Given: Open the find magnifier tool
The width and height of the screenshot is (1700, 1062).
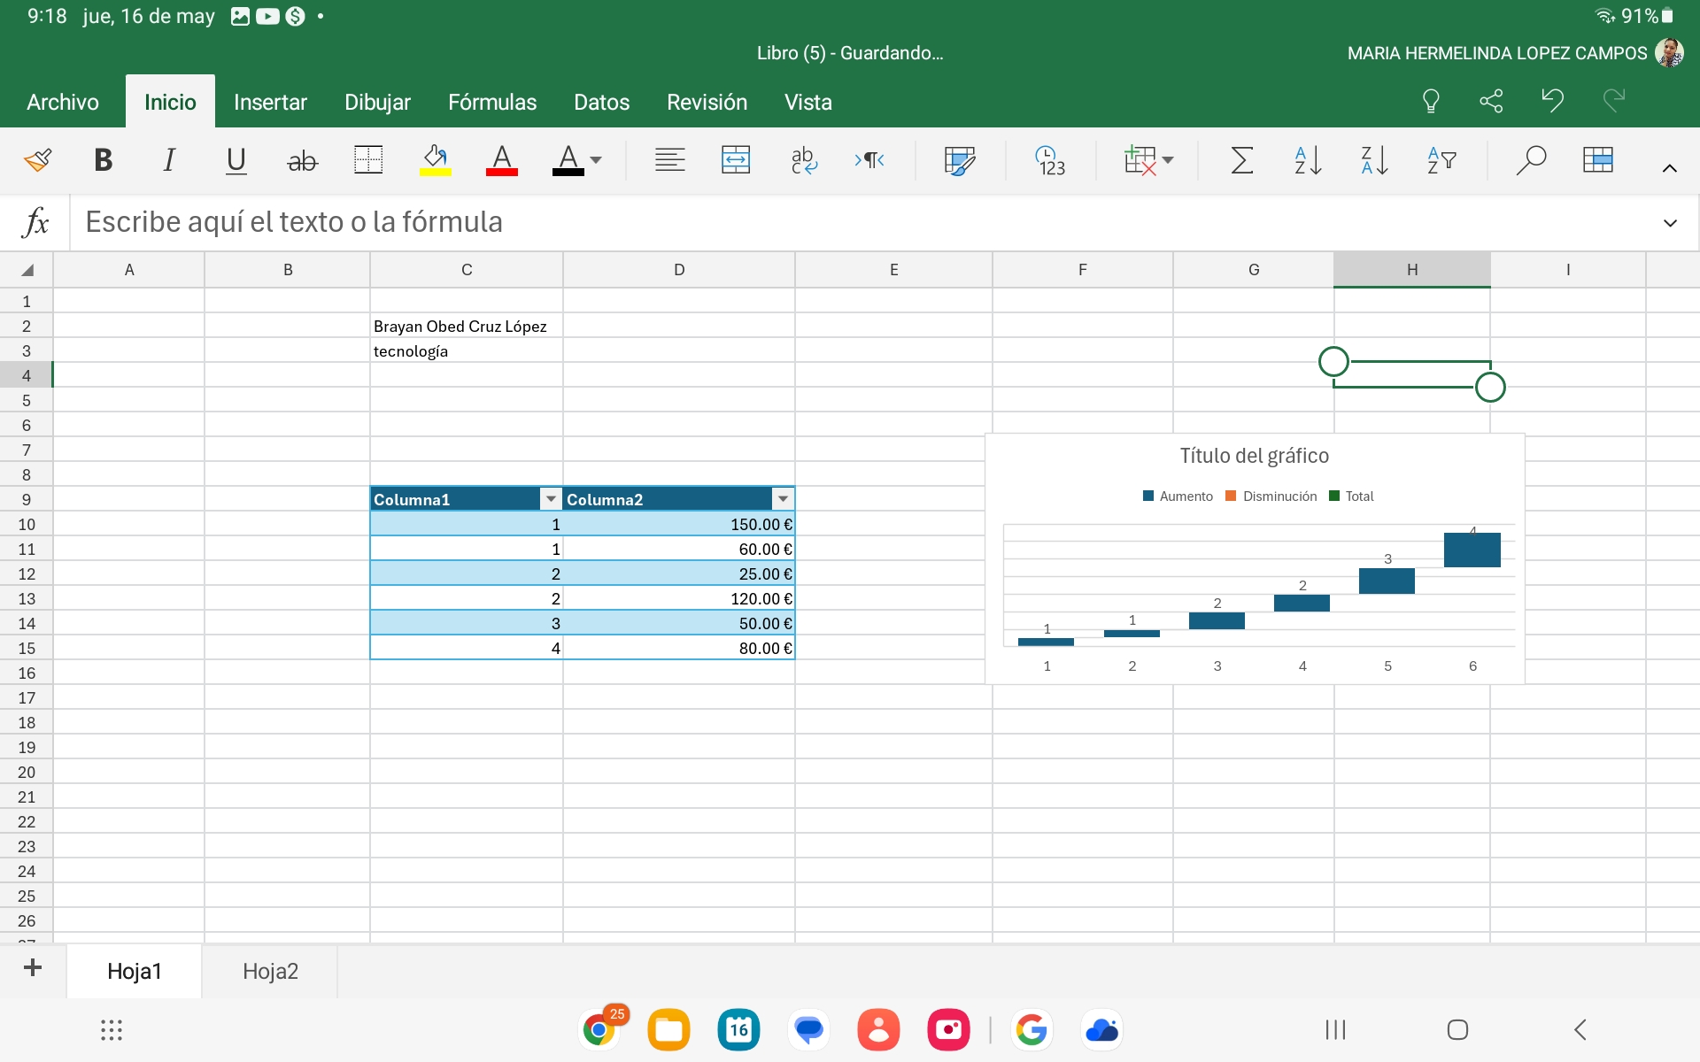Looking at the screenshot, I should point(1530,160).
